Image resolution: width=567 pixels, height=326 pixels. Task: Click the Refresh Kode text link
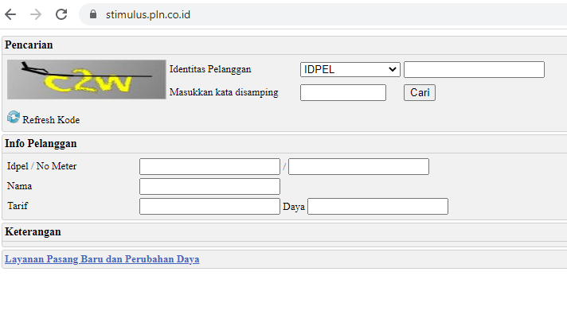tap(51, 120)
